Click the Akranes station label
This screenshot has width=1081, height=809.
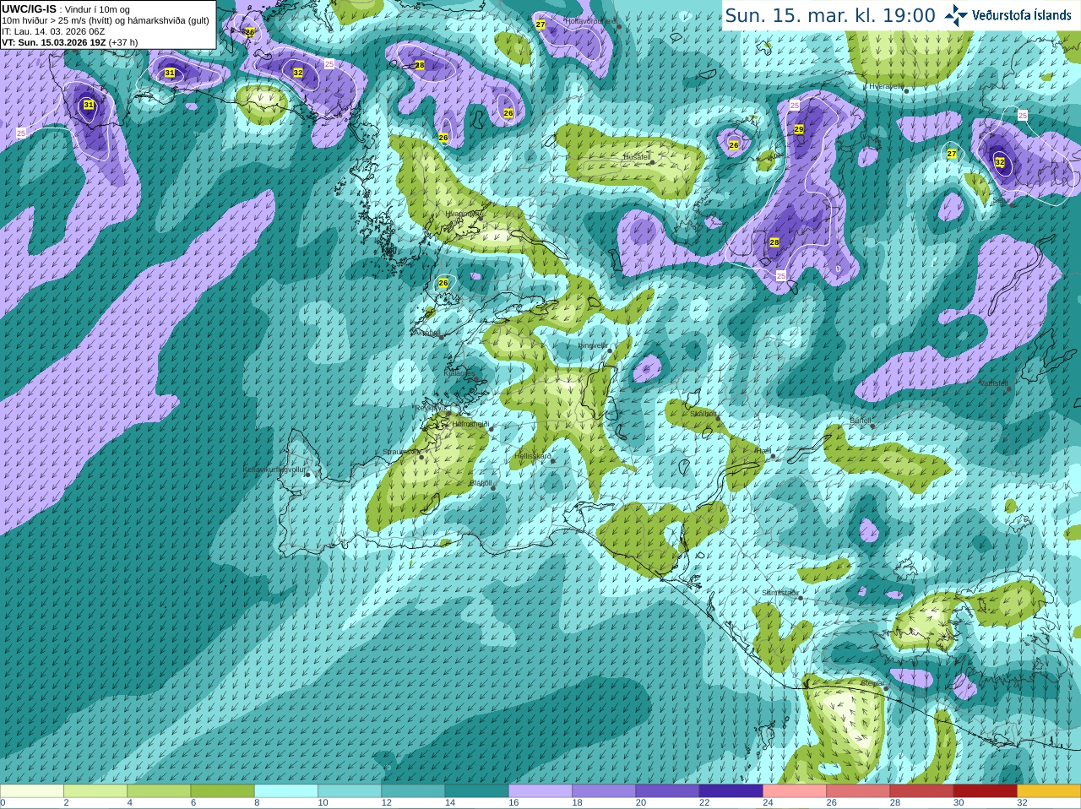tap(426, 333)
